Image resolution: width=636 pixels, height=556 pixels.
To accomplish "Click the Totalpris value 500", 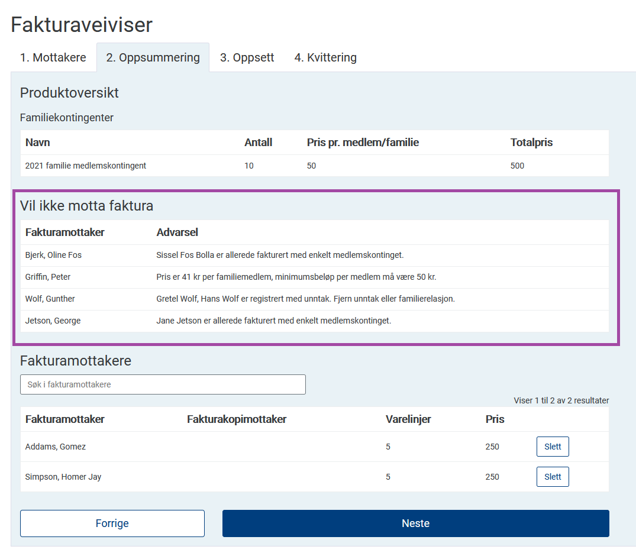I will click(517, 166).
